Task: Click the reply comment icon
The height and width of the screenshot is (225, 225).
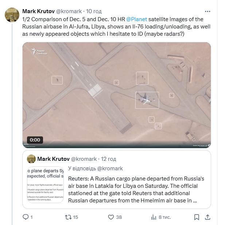Action: [26, 217]
